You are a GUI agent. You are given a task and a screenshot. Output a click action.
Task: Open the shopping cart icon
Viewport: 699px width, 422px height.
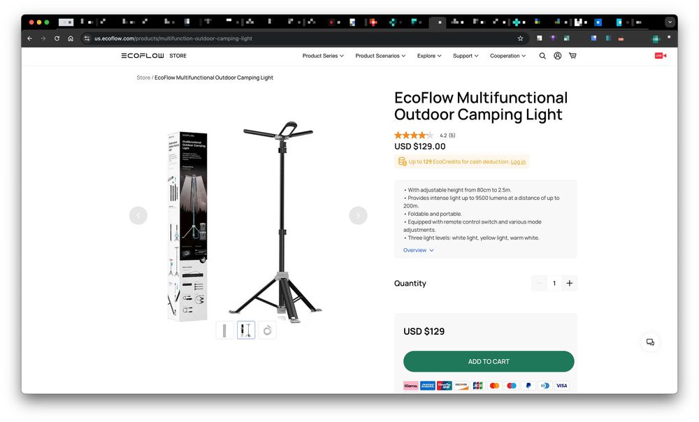[x=572, y=56]
